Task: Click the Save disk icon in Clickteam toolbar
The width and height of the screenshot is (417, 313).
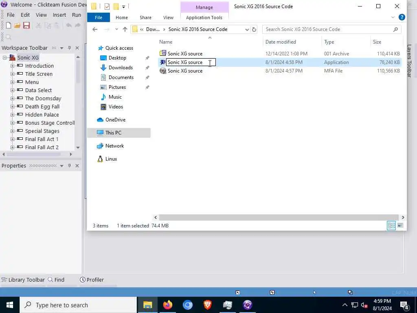Action: point(26,26)
